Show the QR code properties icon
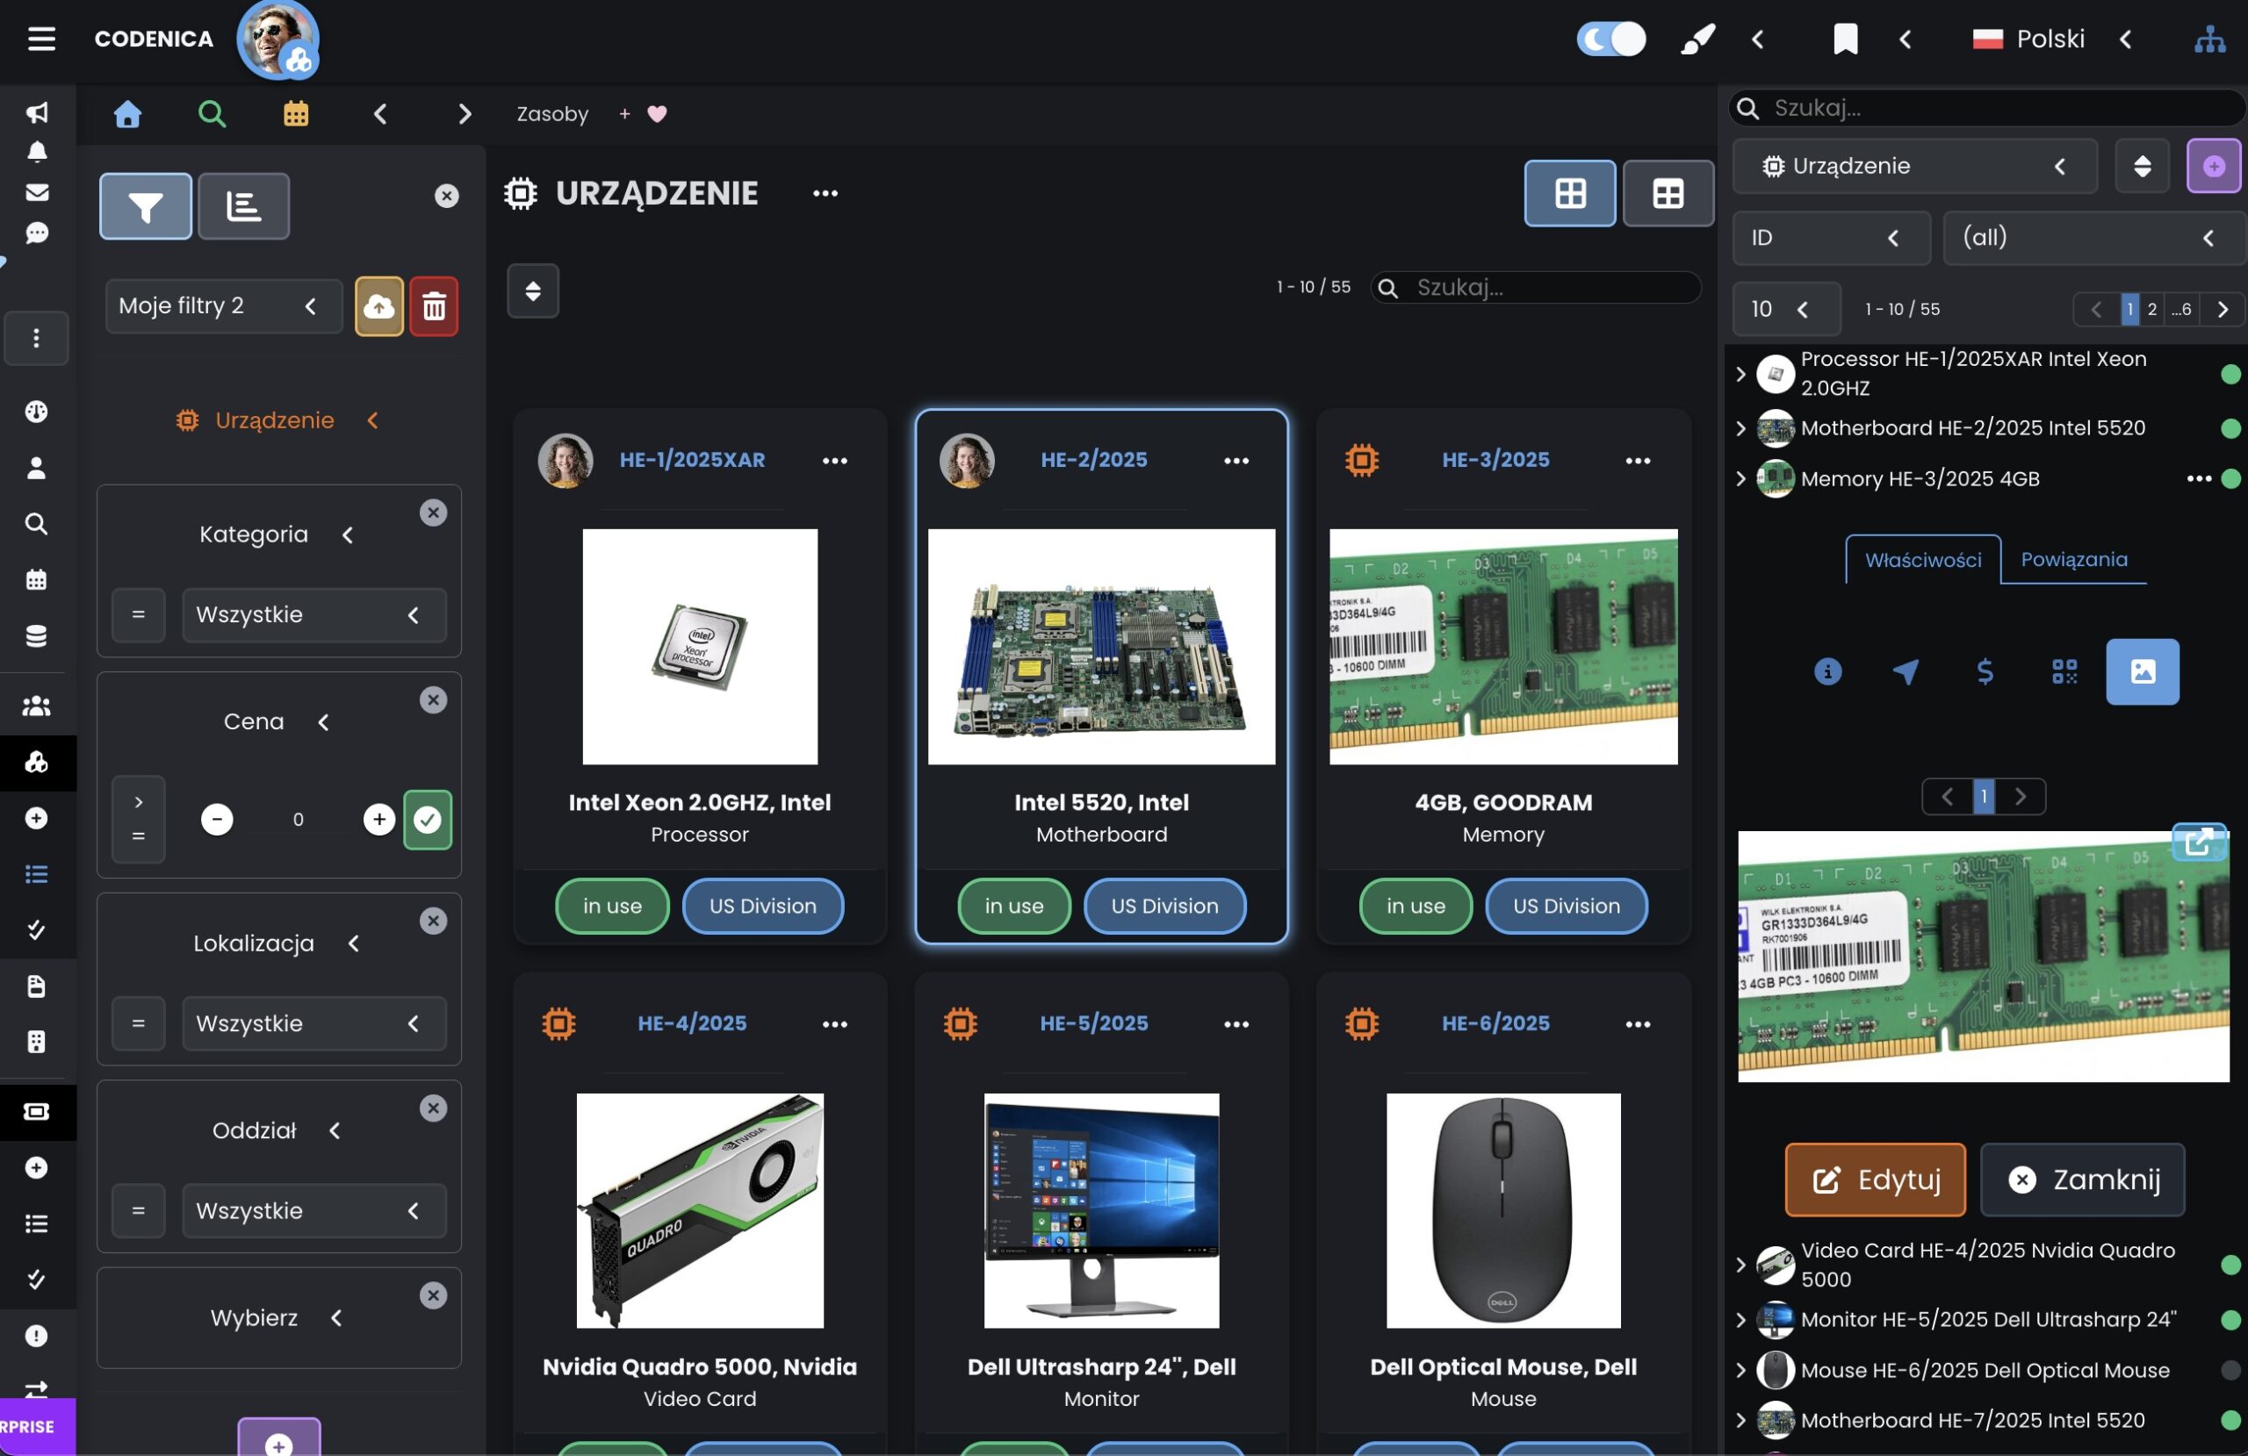The height and width of the screenshot is (1456, 2248). click(x=2064, y=671)
